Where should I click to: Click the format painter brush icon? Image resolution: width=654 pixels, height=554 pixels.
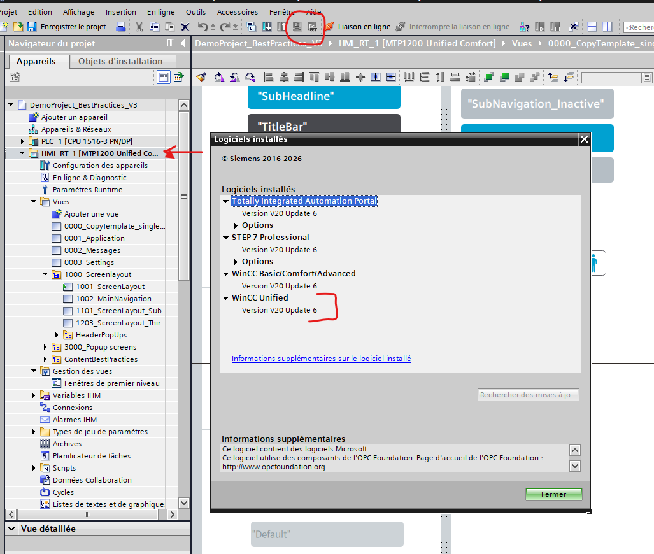(201, 77)
